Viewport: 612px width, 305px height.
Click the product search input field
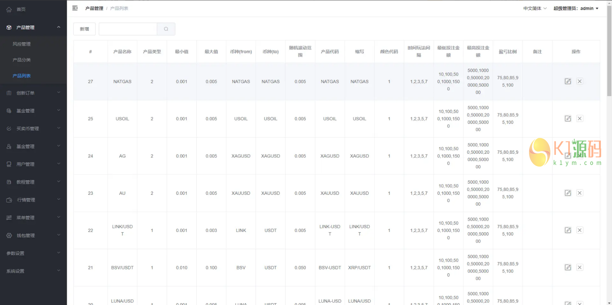pyautogui.click(x=128, y=29)
